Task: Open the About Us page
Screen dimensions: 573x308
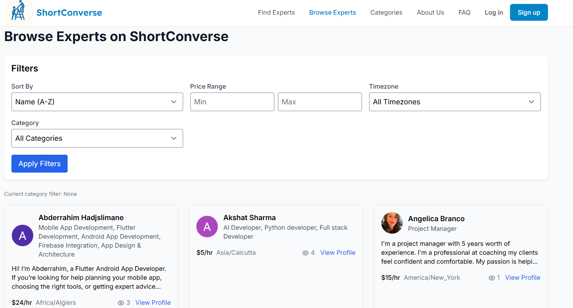Action: 430,13
